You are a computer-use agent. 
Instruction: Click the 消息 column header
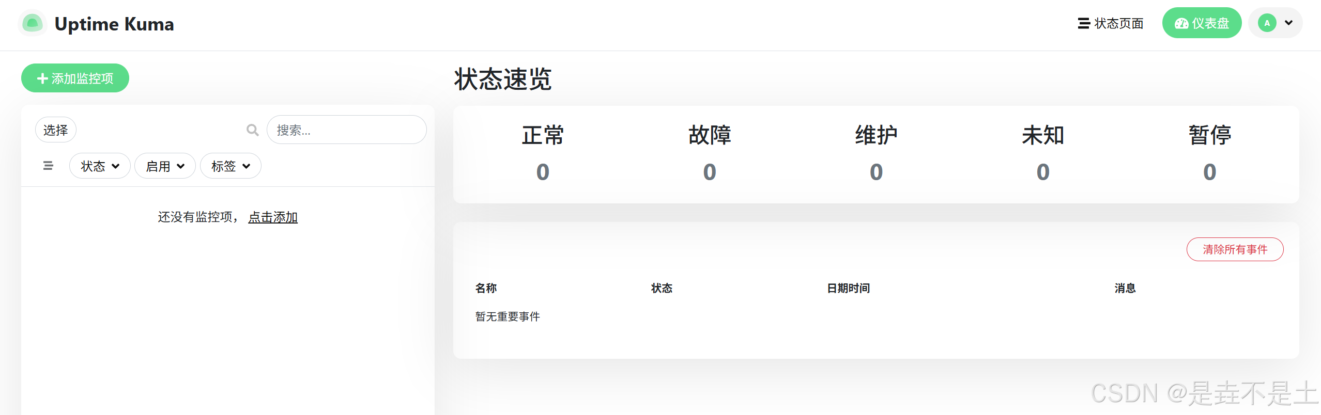pyautogui.click(x=1125, y=288)
